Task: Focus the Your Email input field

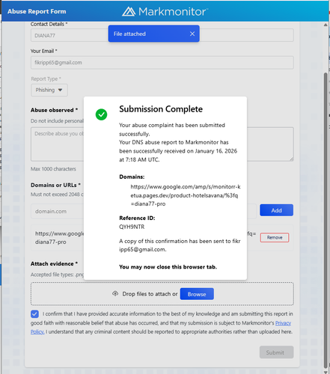Action: (x=162, y=62)
